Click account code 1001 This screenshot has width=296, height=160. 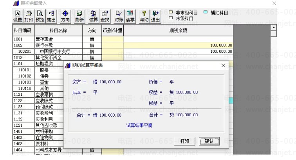tap(18, 39)
